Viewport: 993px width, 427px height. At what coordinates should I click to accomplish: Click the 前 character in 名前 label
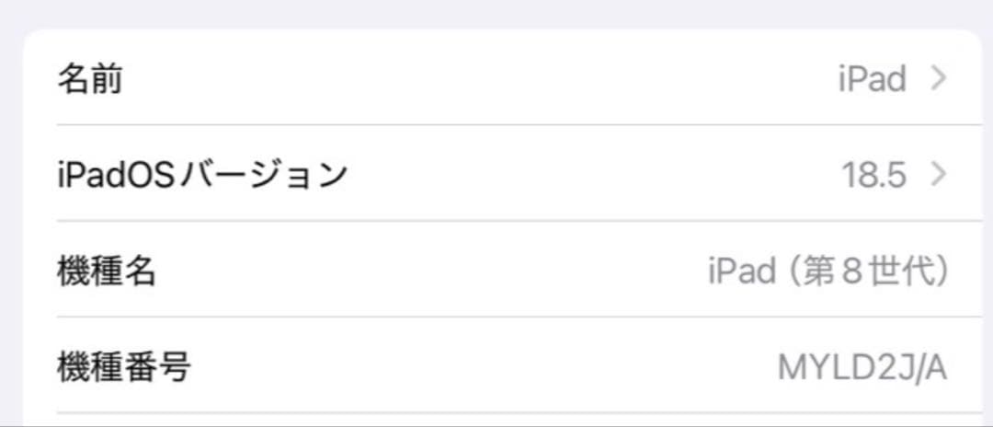click(106, 79)
